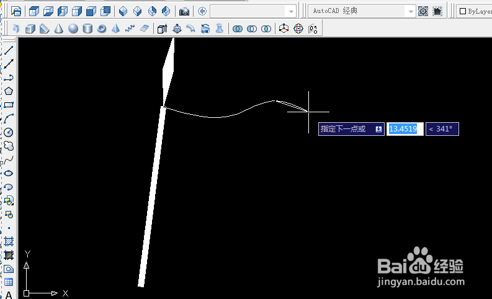Select the Cone solid tool

(59, 29)
